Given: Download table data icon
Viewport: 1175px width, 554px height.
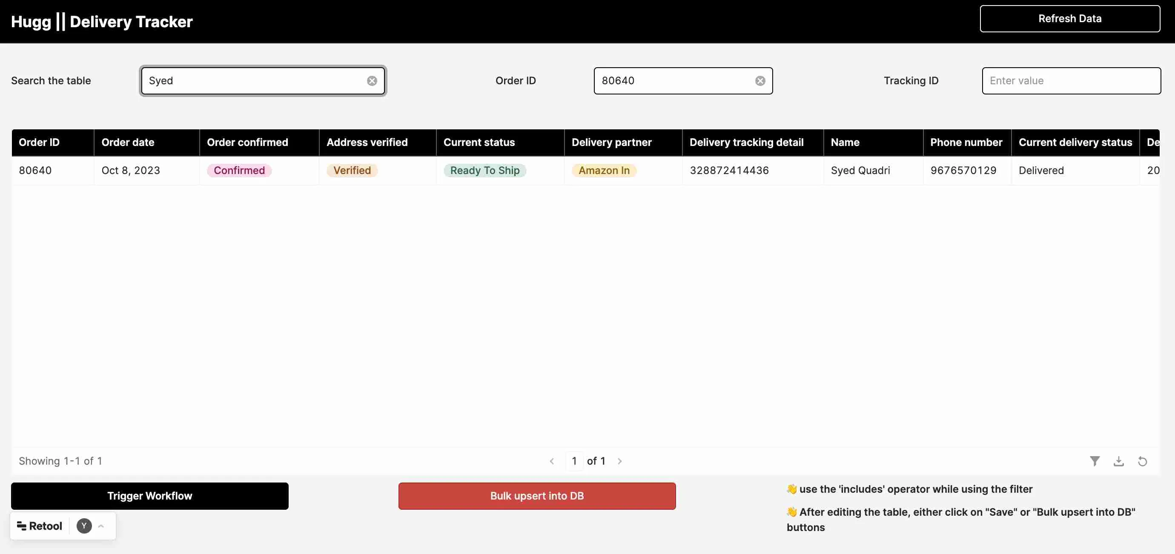Looking at the screenshot, I should (1118, 461).
